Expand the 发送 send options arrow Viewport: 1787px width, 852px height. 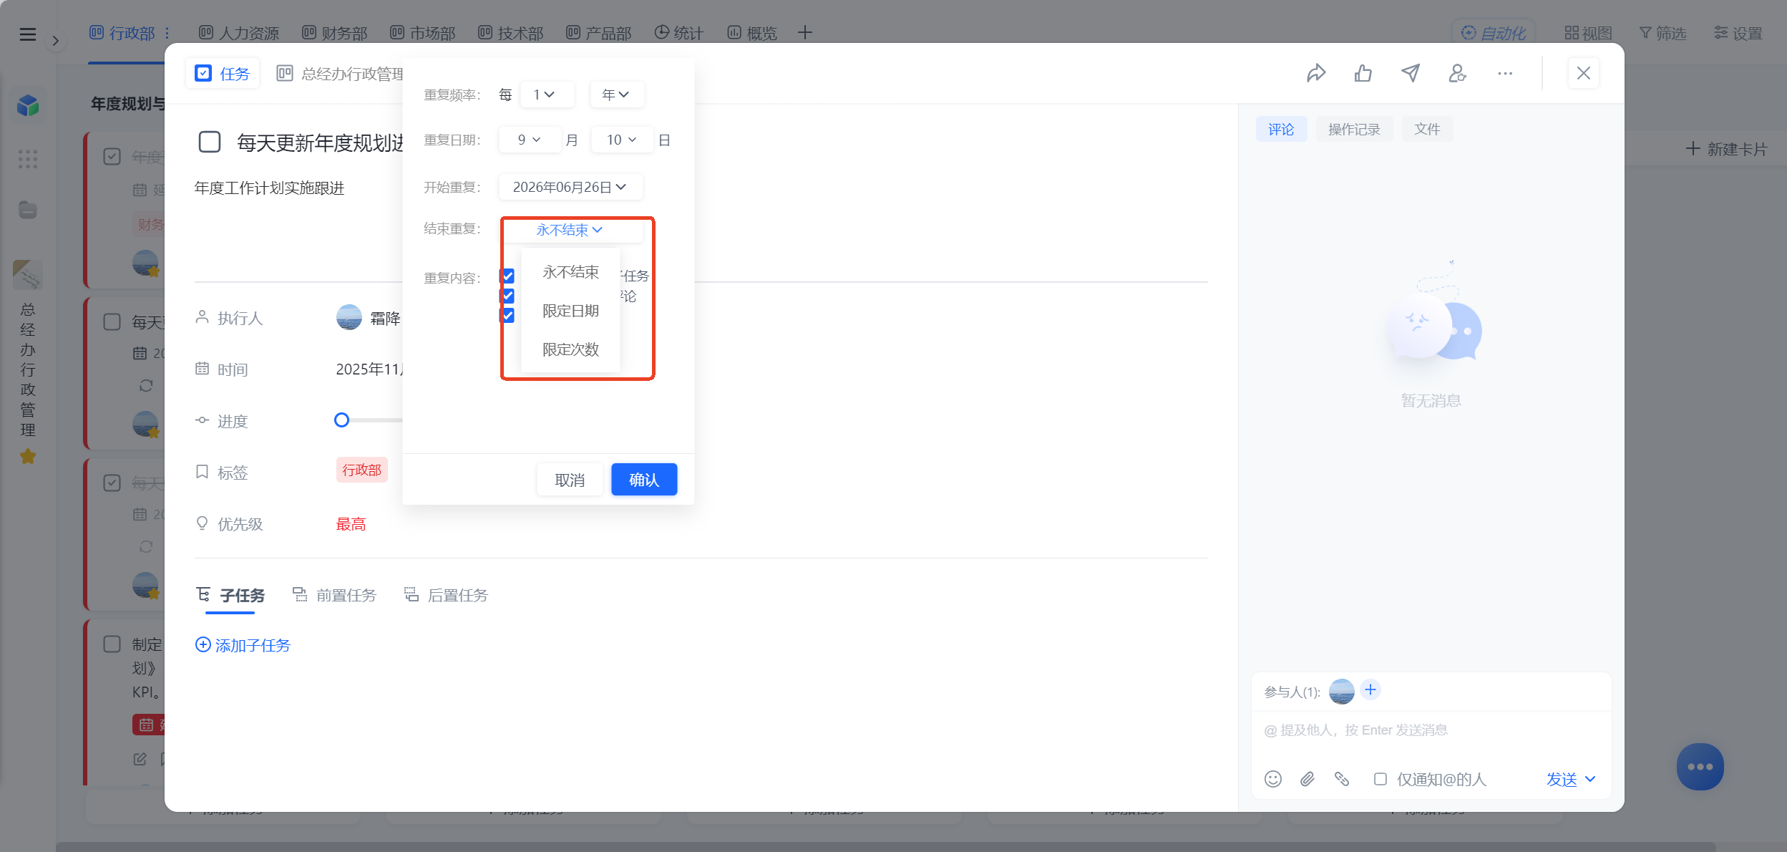coord(1590,779)
